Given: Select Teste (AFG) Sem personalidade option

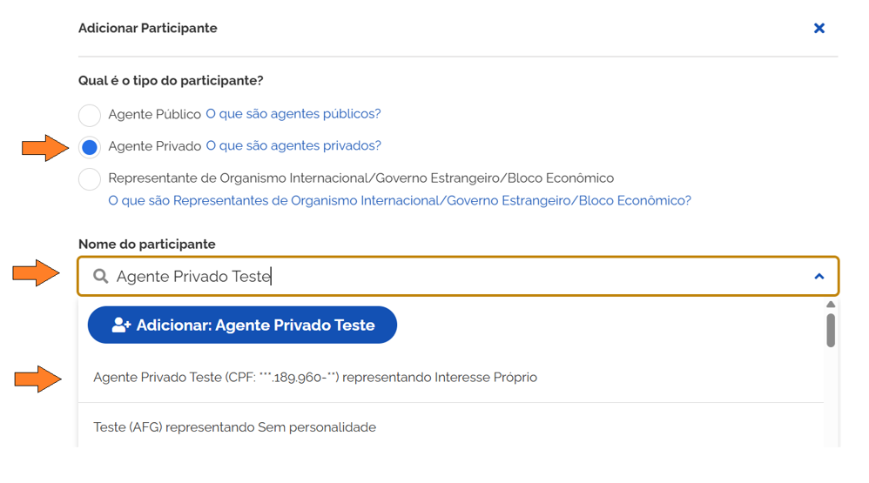Looking at the screenshot, I should (x=235, y=427).
